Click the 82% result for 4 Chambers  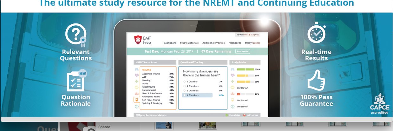click(221, 95)
